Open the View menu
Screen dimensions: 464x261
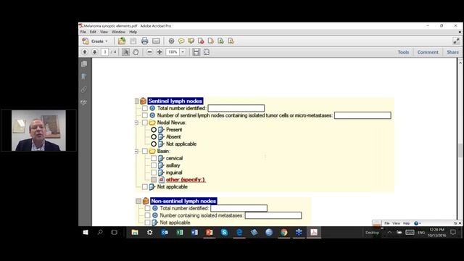(x=104, y=32)
